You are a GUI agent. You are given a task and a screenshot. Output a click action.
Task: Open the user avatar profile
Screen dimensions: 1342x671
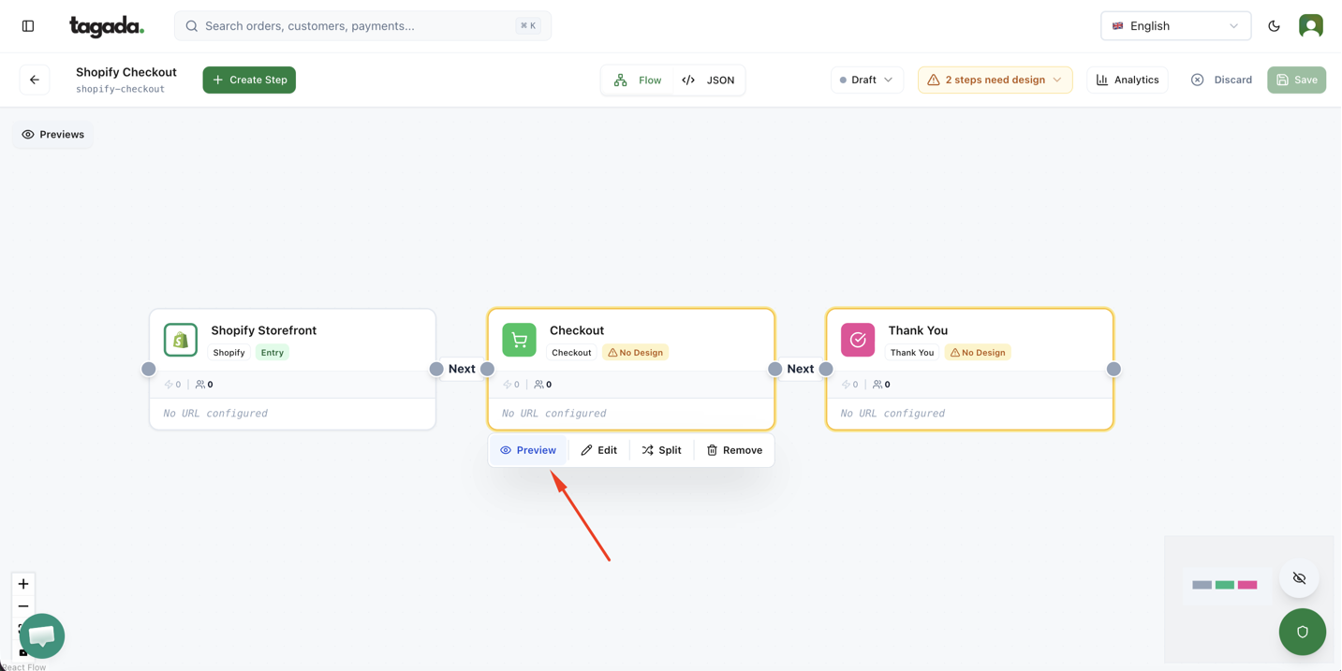1310,26
